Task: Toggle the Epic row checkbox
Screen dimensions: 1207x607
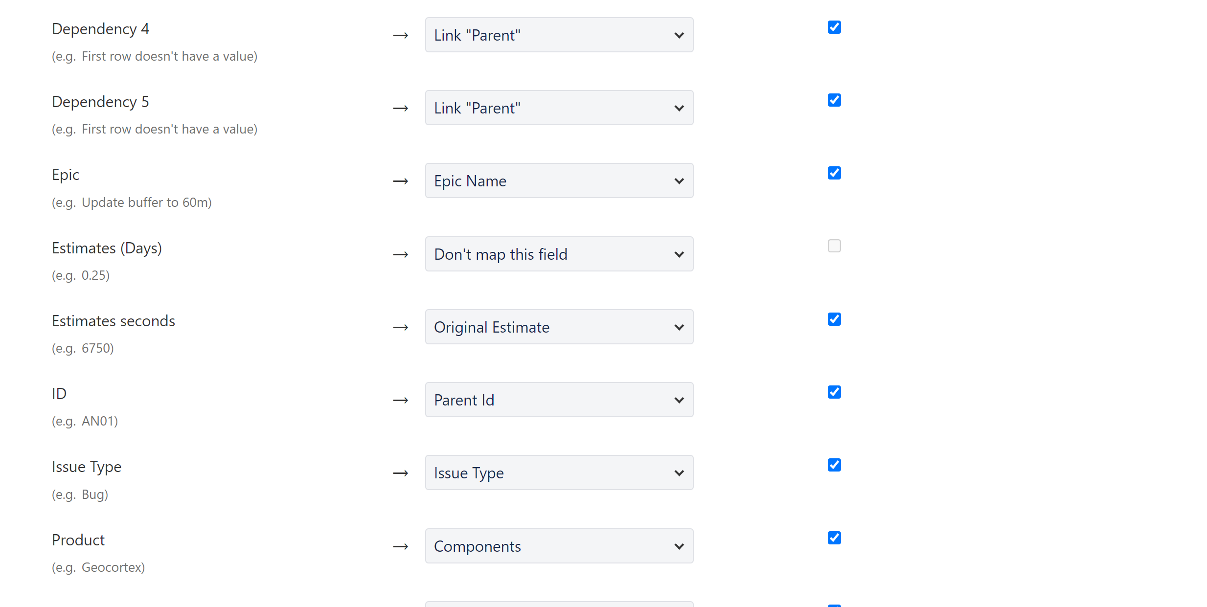Action: click(834, 173)
